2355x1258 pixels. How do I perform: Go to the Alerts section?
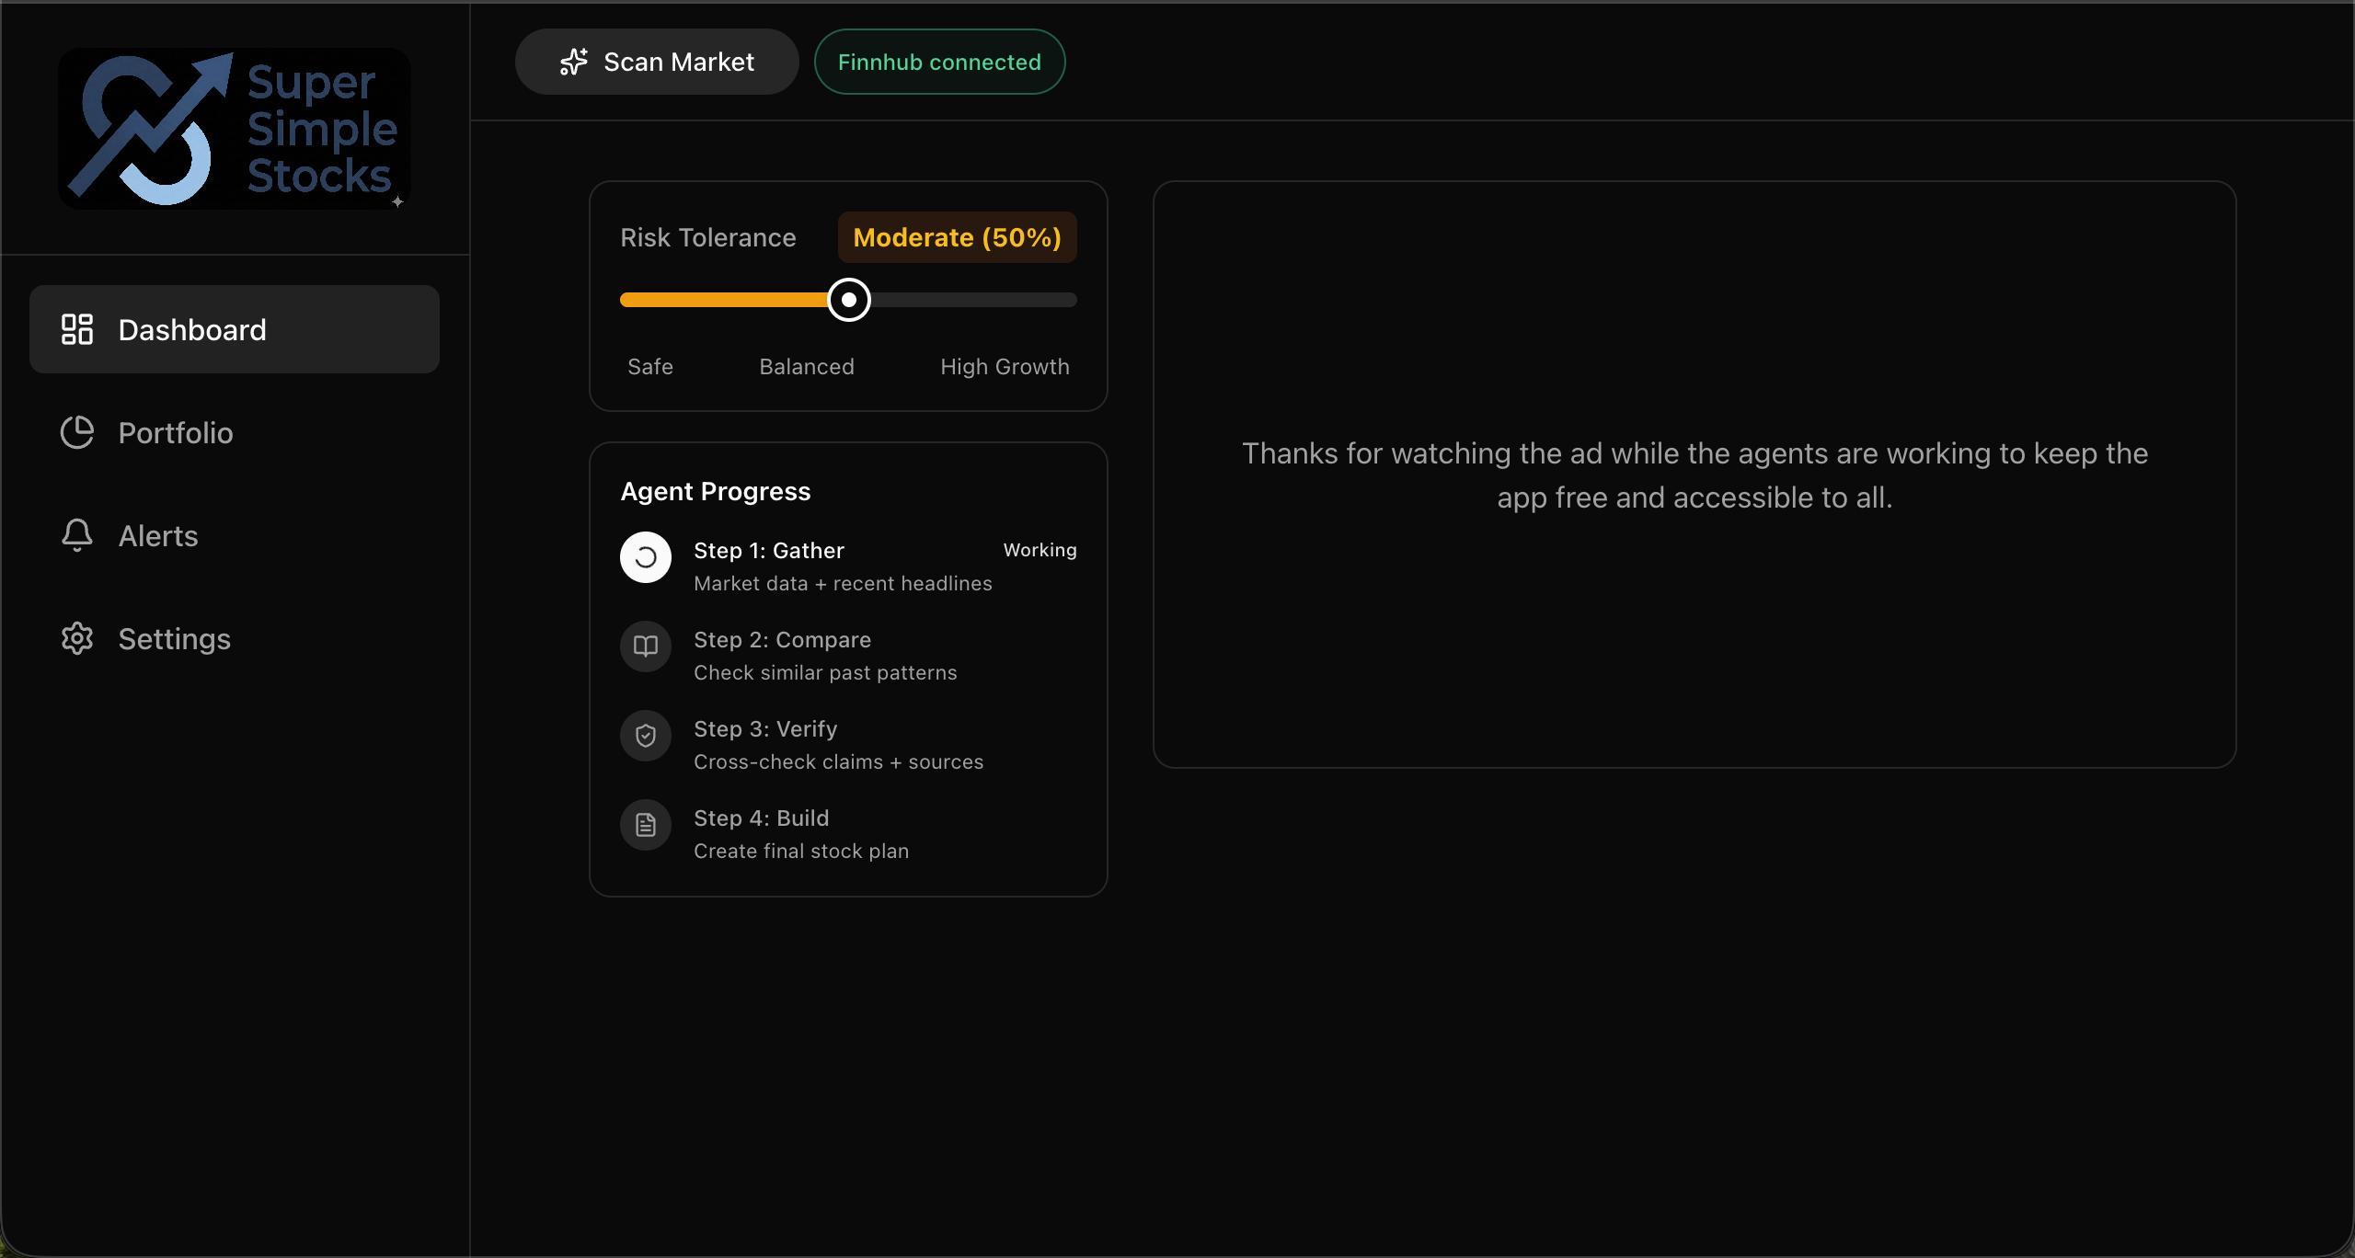pyautogui.click(x=158, y=535)
